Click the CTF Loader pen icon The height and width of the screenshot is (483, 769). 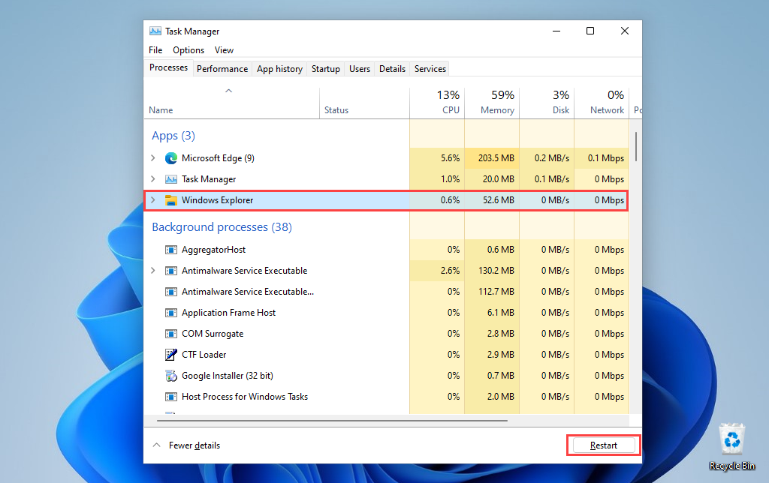[170, 355]
